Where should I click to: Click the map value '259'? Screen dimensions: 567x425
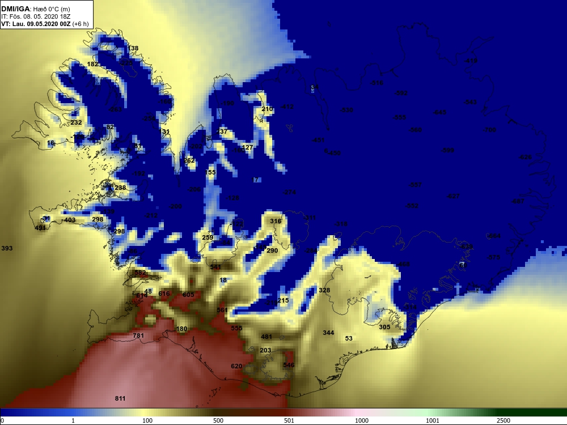[208, 237]
